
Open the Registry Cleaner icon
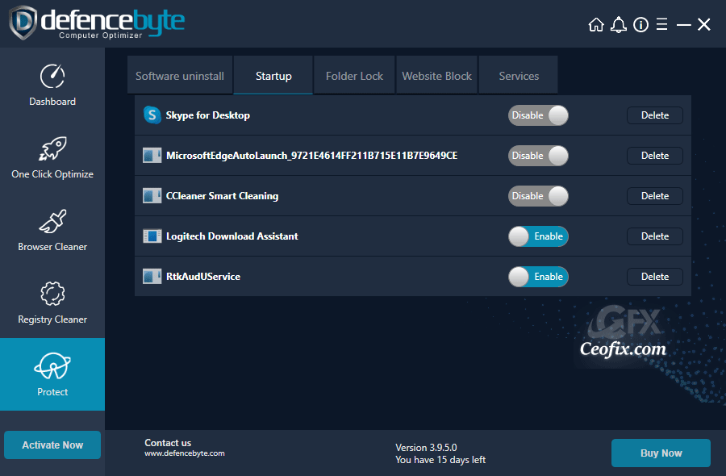(x=52, y=294)
